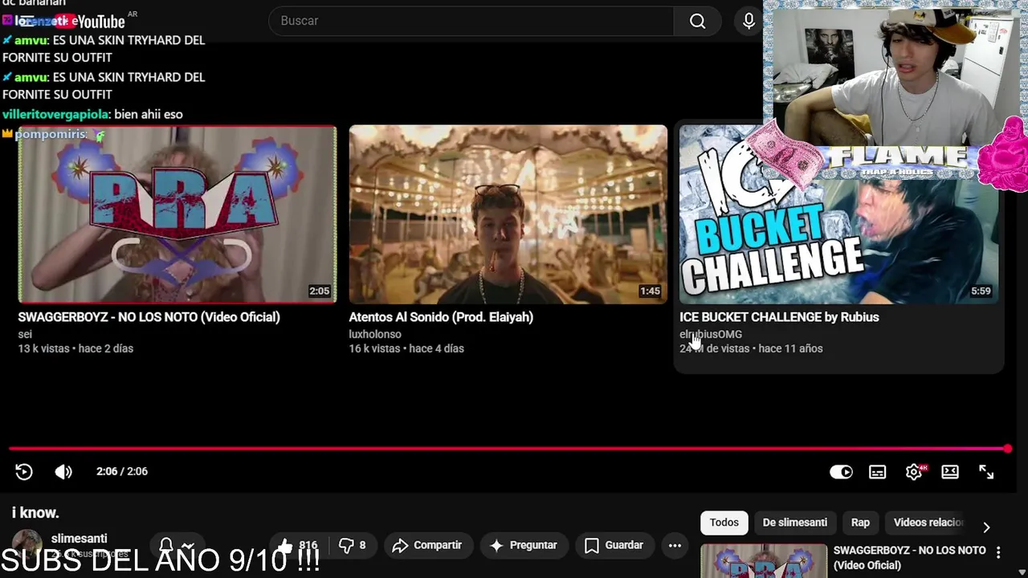Click the 5:59 duration badge
Viewport: 1028px width, 578px height.
click(981, 291)
